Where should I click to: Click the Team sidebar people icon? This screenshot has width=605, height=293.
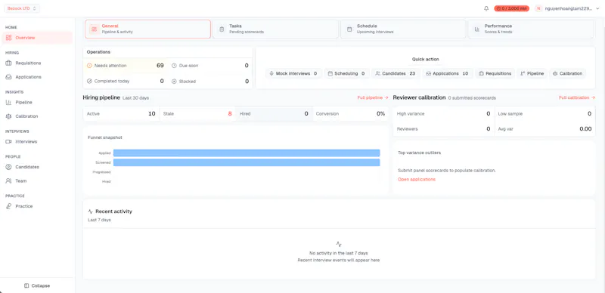[8, 180]
